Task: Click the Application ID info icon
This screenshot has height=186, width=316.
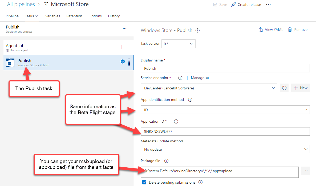Action: [x=176, y=122]
